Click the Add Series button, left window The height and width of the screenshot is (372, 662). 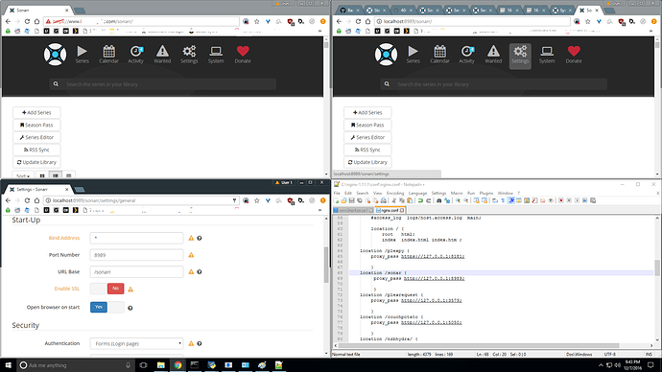pyautogui.click(x=36, y=112)
